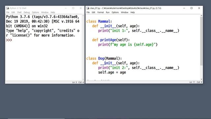
Task: Click Mammal's 'def __init__(self, age):' line
Action: click(x=116, y=26)
